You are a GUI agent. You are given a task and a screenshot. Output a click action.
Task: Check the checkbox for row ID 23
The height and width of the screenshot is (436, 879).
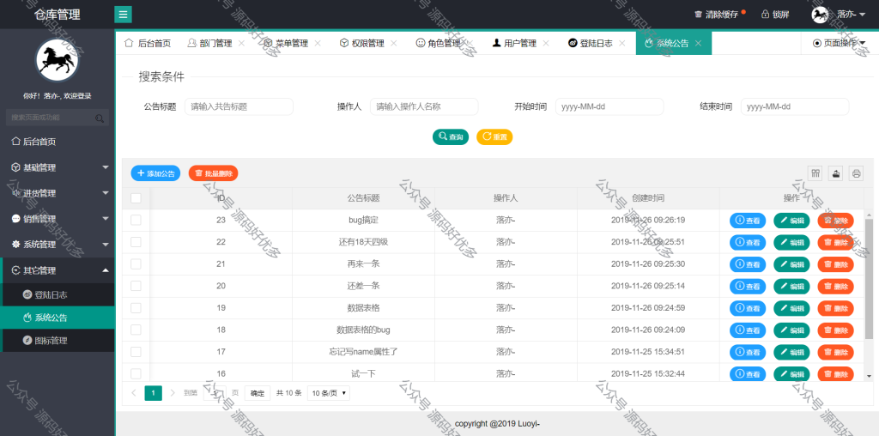click(x=136, y=220)
